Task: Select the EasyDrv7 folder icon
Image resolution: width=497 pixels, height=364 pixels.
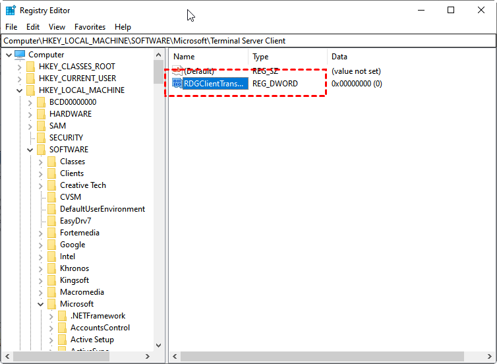Action: tap(51, 221)
